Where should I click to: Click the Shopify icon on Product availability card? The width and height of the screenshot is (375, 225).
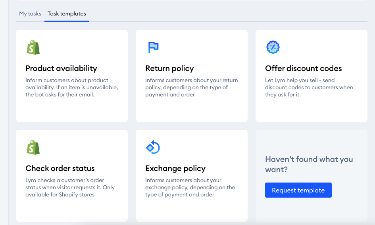click(x=33, y=47)
